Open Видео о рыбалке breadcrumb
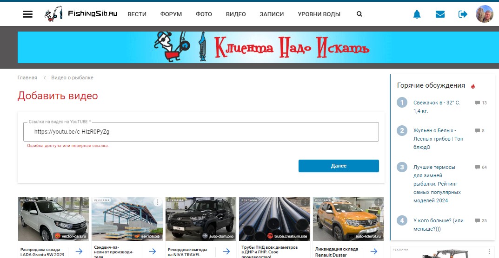Screen dimensions: 499x258 (x=72, y=77)
